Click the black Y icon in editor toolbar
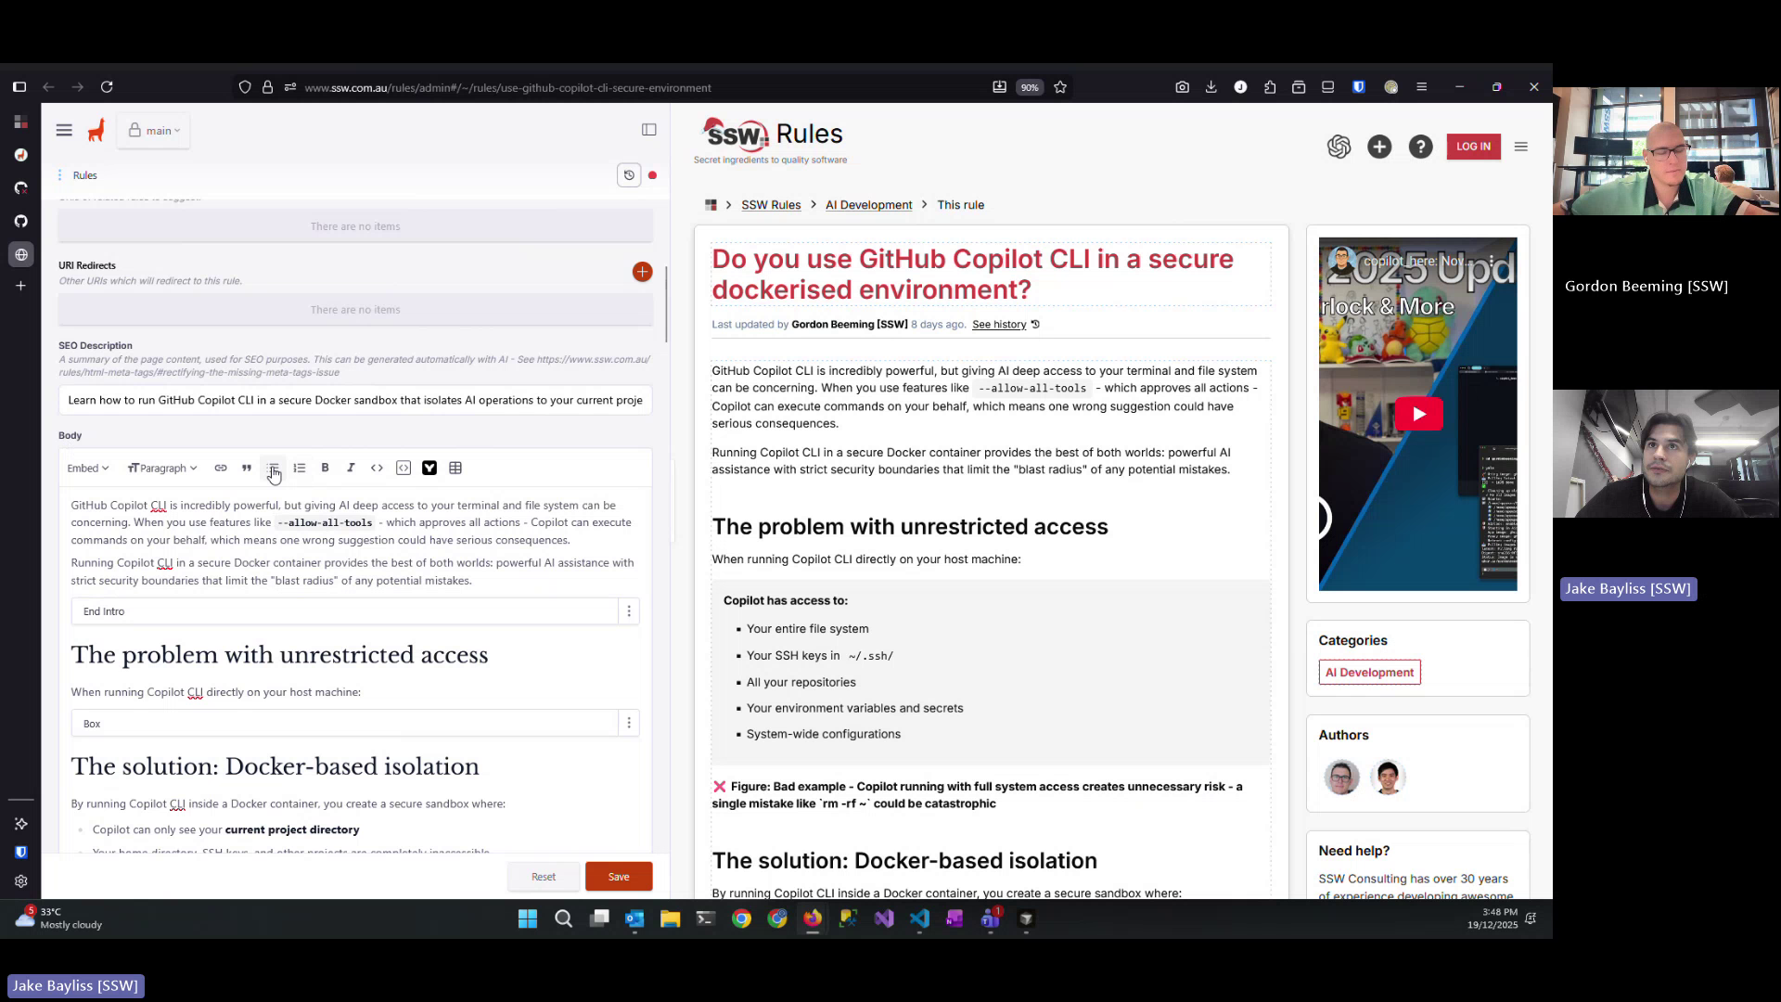 (429, 469)
